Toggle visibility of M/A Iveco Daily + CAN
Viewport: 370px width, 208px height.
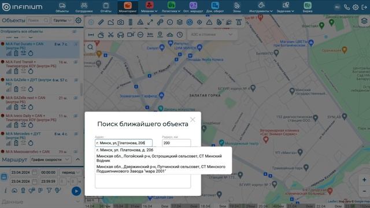pyautogui.click(x=76, y=116)
